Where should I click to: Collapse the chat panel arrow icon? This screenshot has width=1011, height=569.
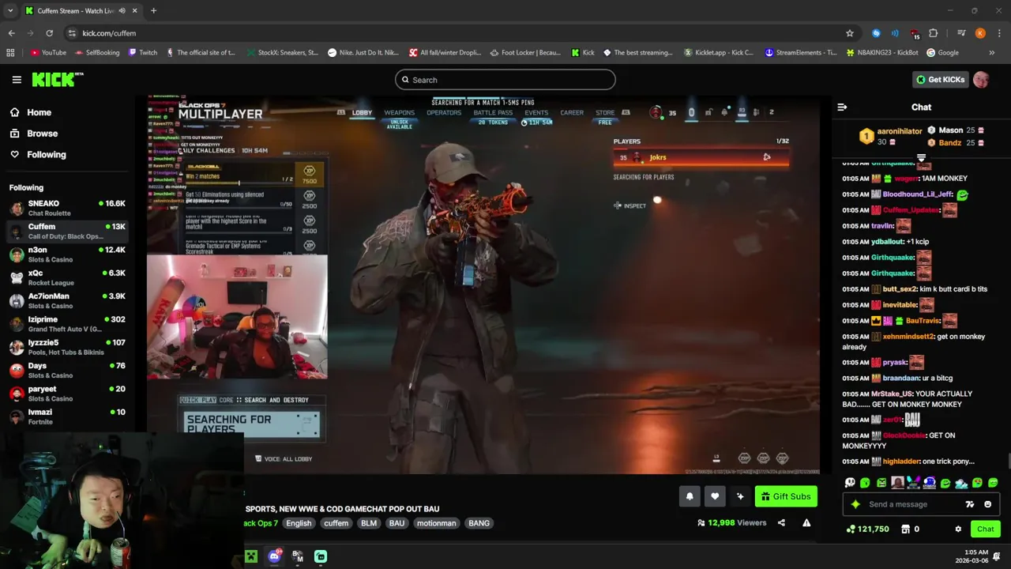point(842,107)
